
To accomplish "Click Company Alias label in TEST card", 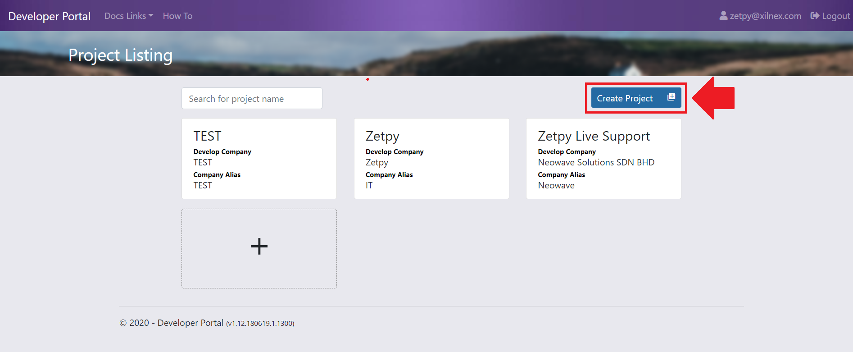I will 217,175.
